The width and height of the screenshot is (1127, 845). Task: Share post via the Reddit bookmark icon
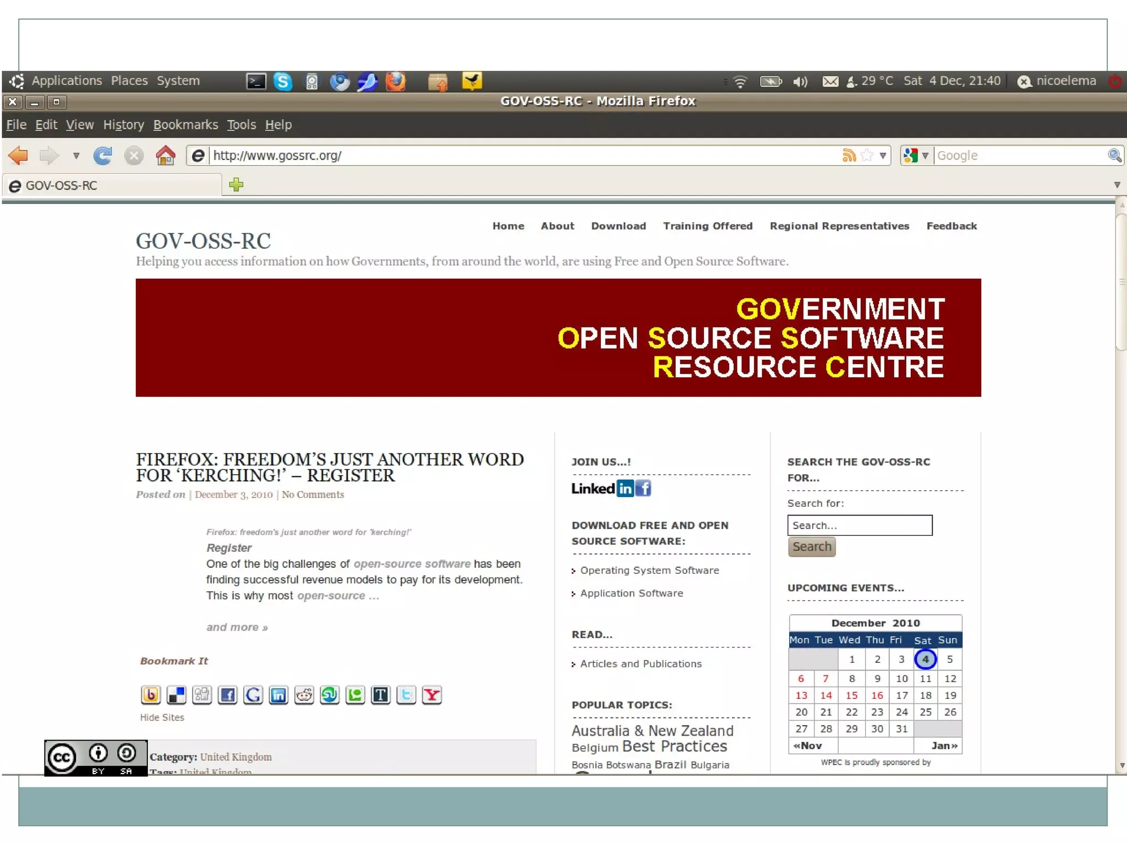(x=304, y=695)
